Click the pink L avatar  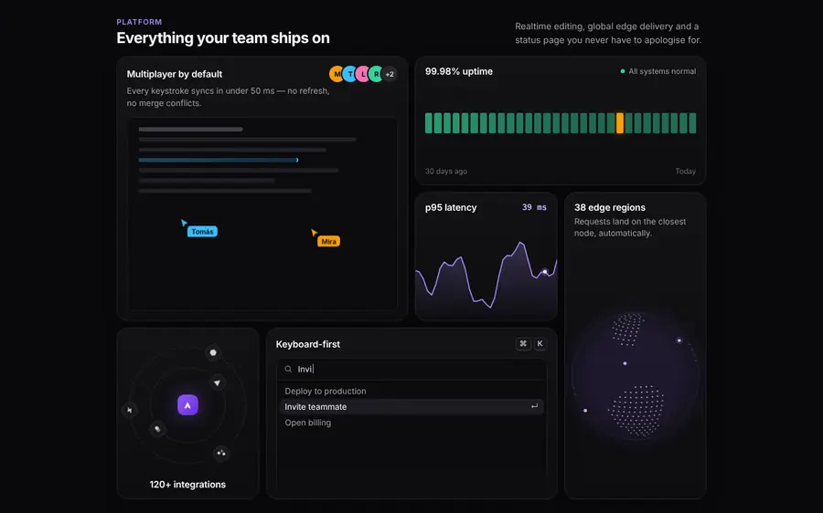(x=363, y=74)
